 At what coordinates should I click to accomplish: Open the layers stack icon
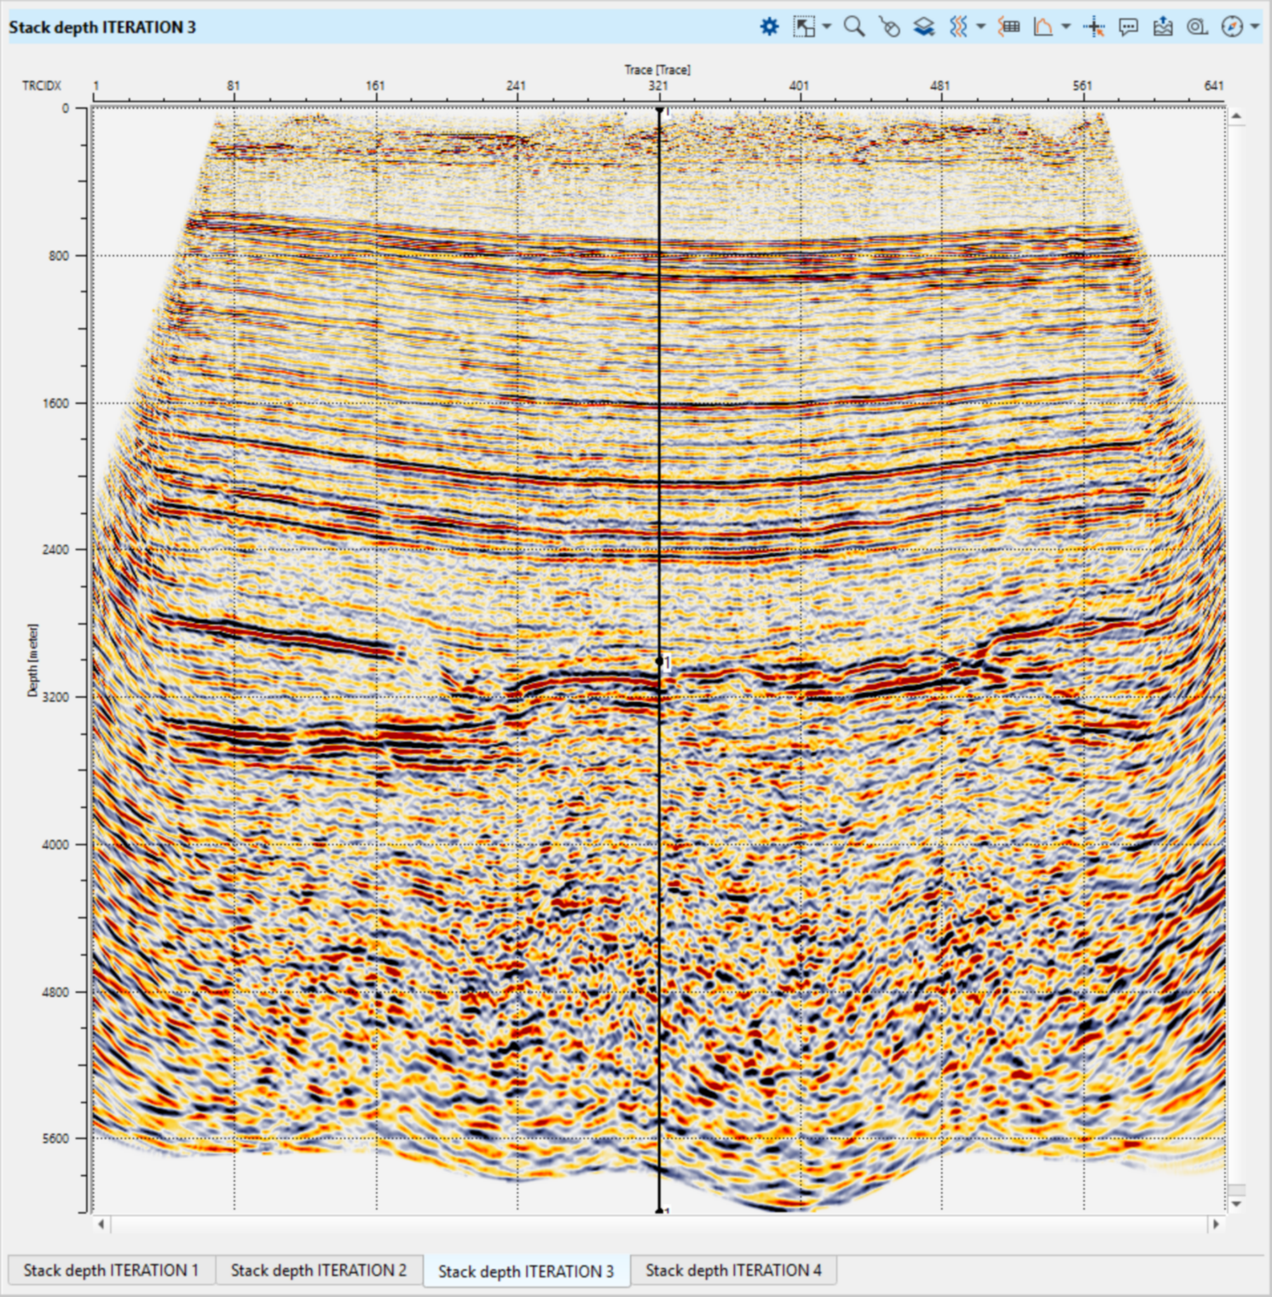(924, 27)
